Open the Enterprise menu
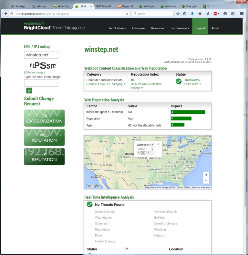This screenshot has width=248, height=255. (138, 28)
